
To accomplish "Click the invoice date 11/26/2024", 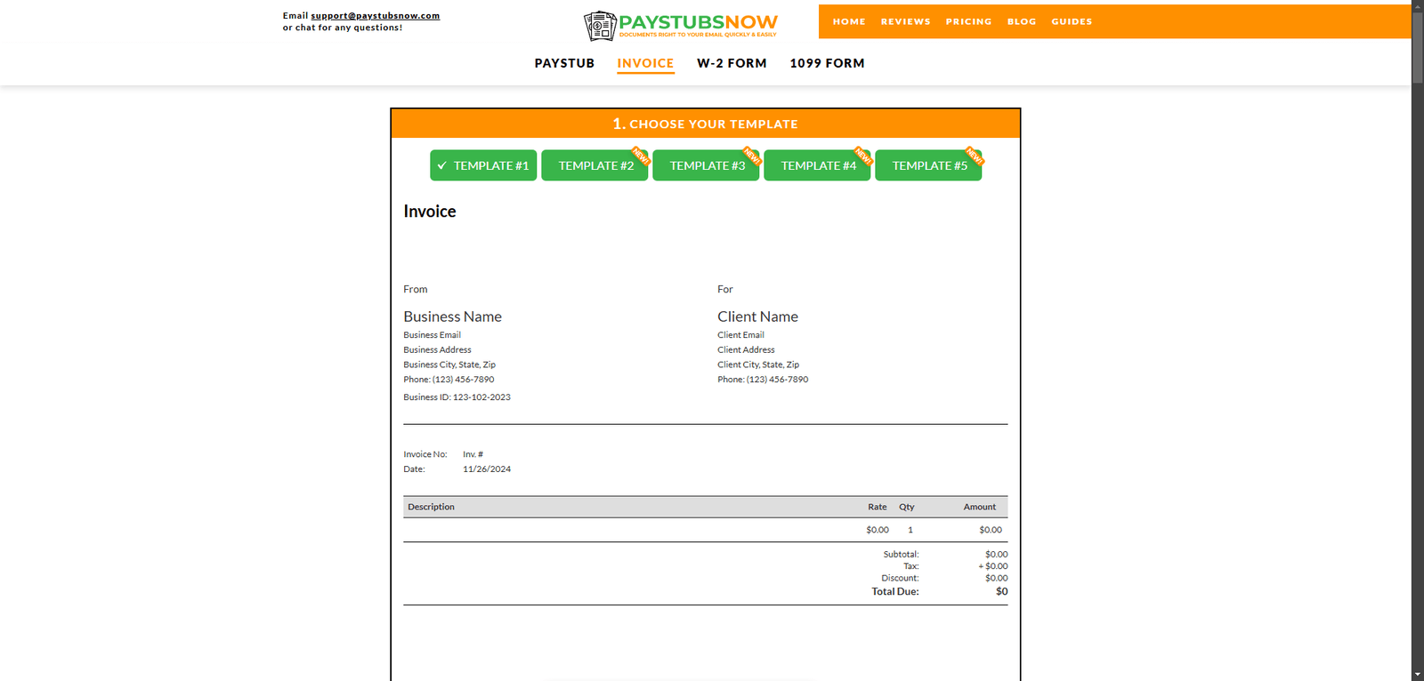I will [x=487, y=469].
